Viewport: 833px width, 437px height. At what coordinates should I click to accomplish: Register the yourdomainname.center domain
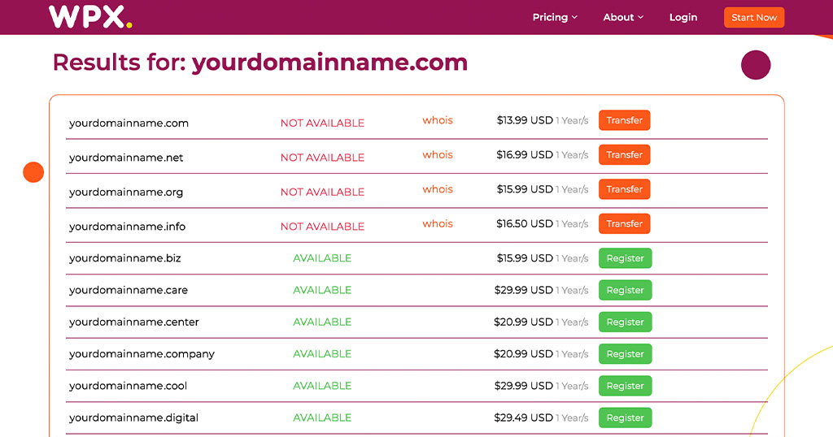625,322
